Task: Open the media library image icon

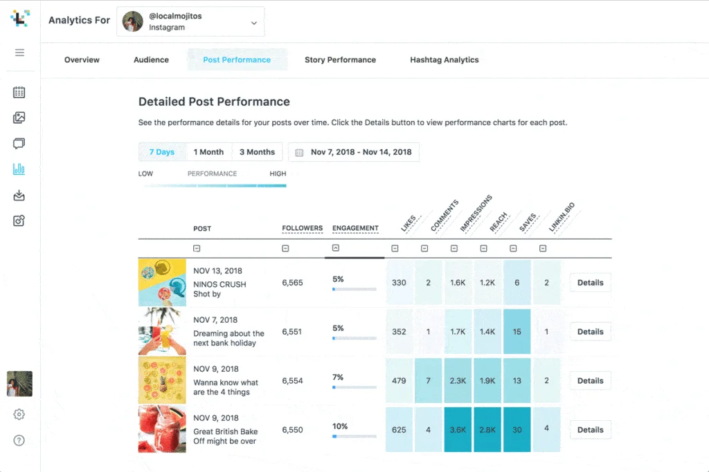Action: click(x=19, y=117)
